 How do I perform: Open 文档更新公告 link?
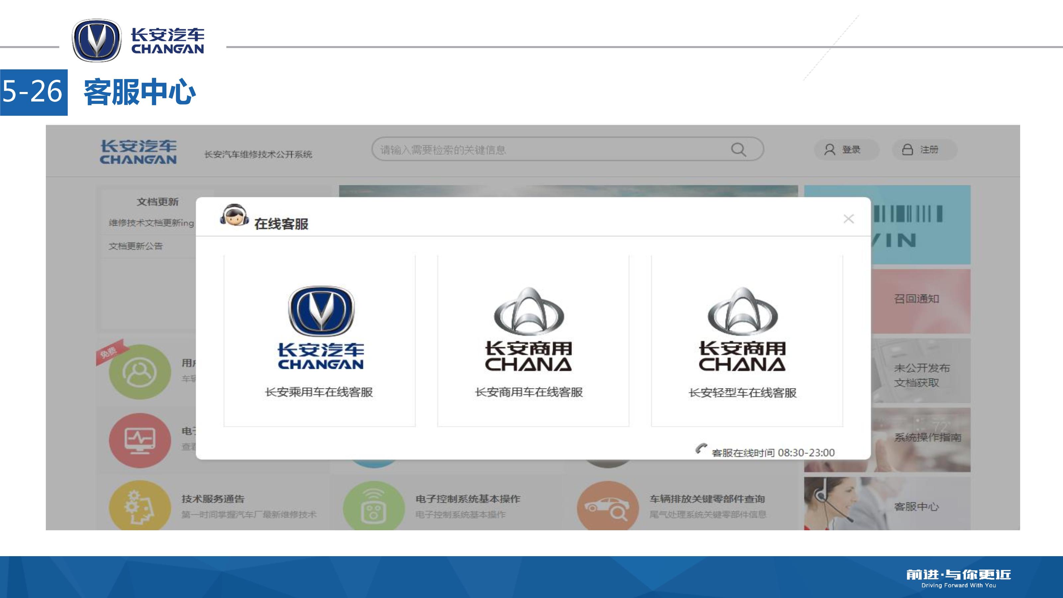click(x=136, y=246)
